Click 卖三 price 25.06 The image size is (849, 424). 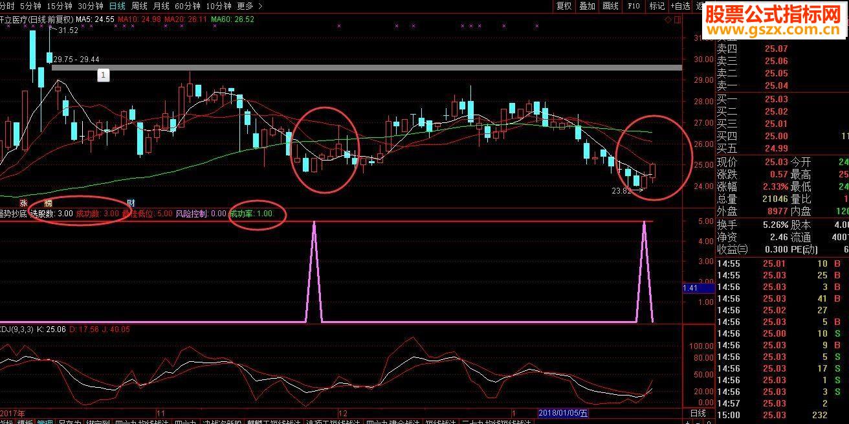pos(776,61)
